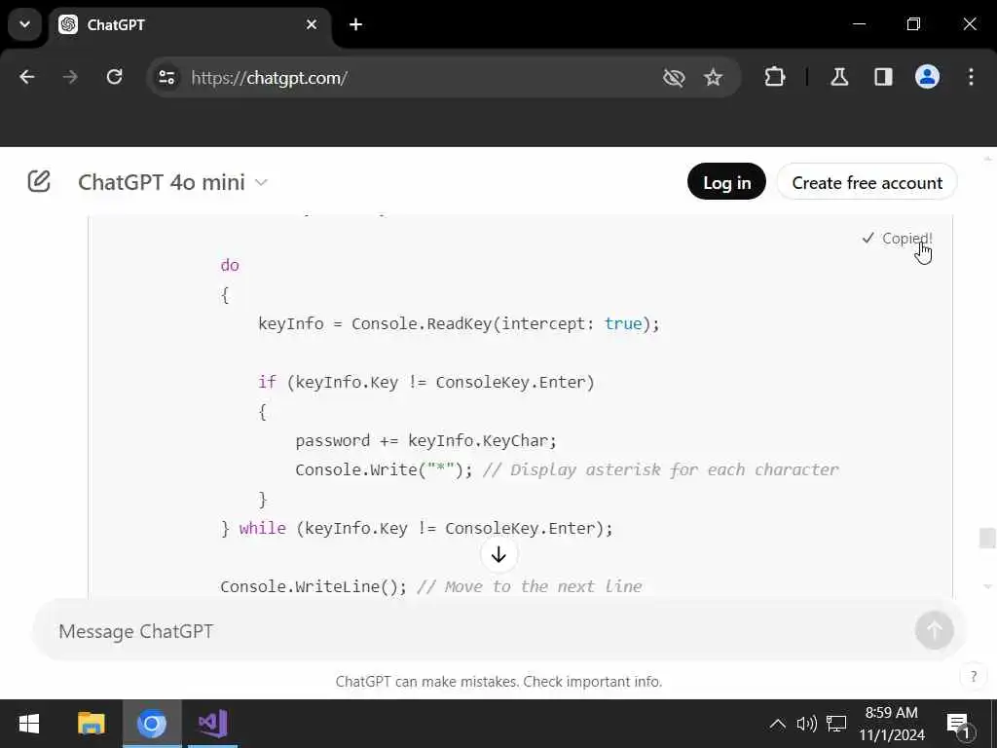Toggle the browser side panel
997x748 pixels.
tap(883, 78)
